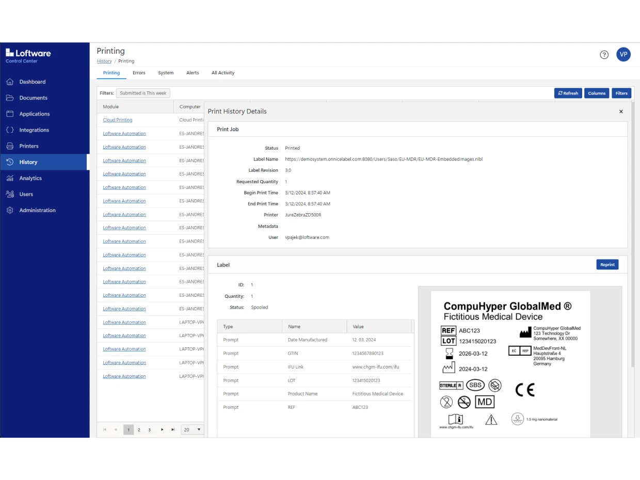Click the help question mark icon
This screenshot has width=640, height=480.
pyautogui.click(x=604, y=55)
